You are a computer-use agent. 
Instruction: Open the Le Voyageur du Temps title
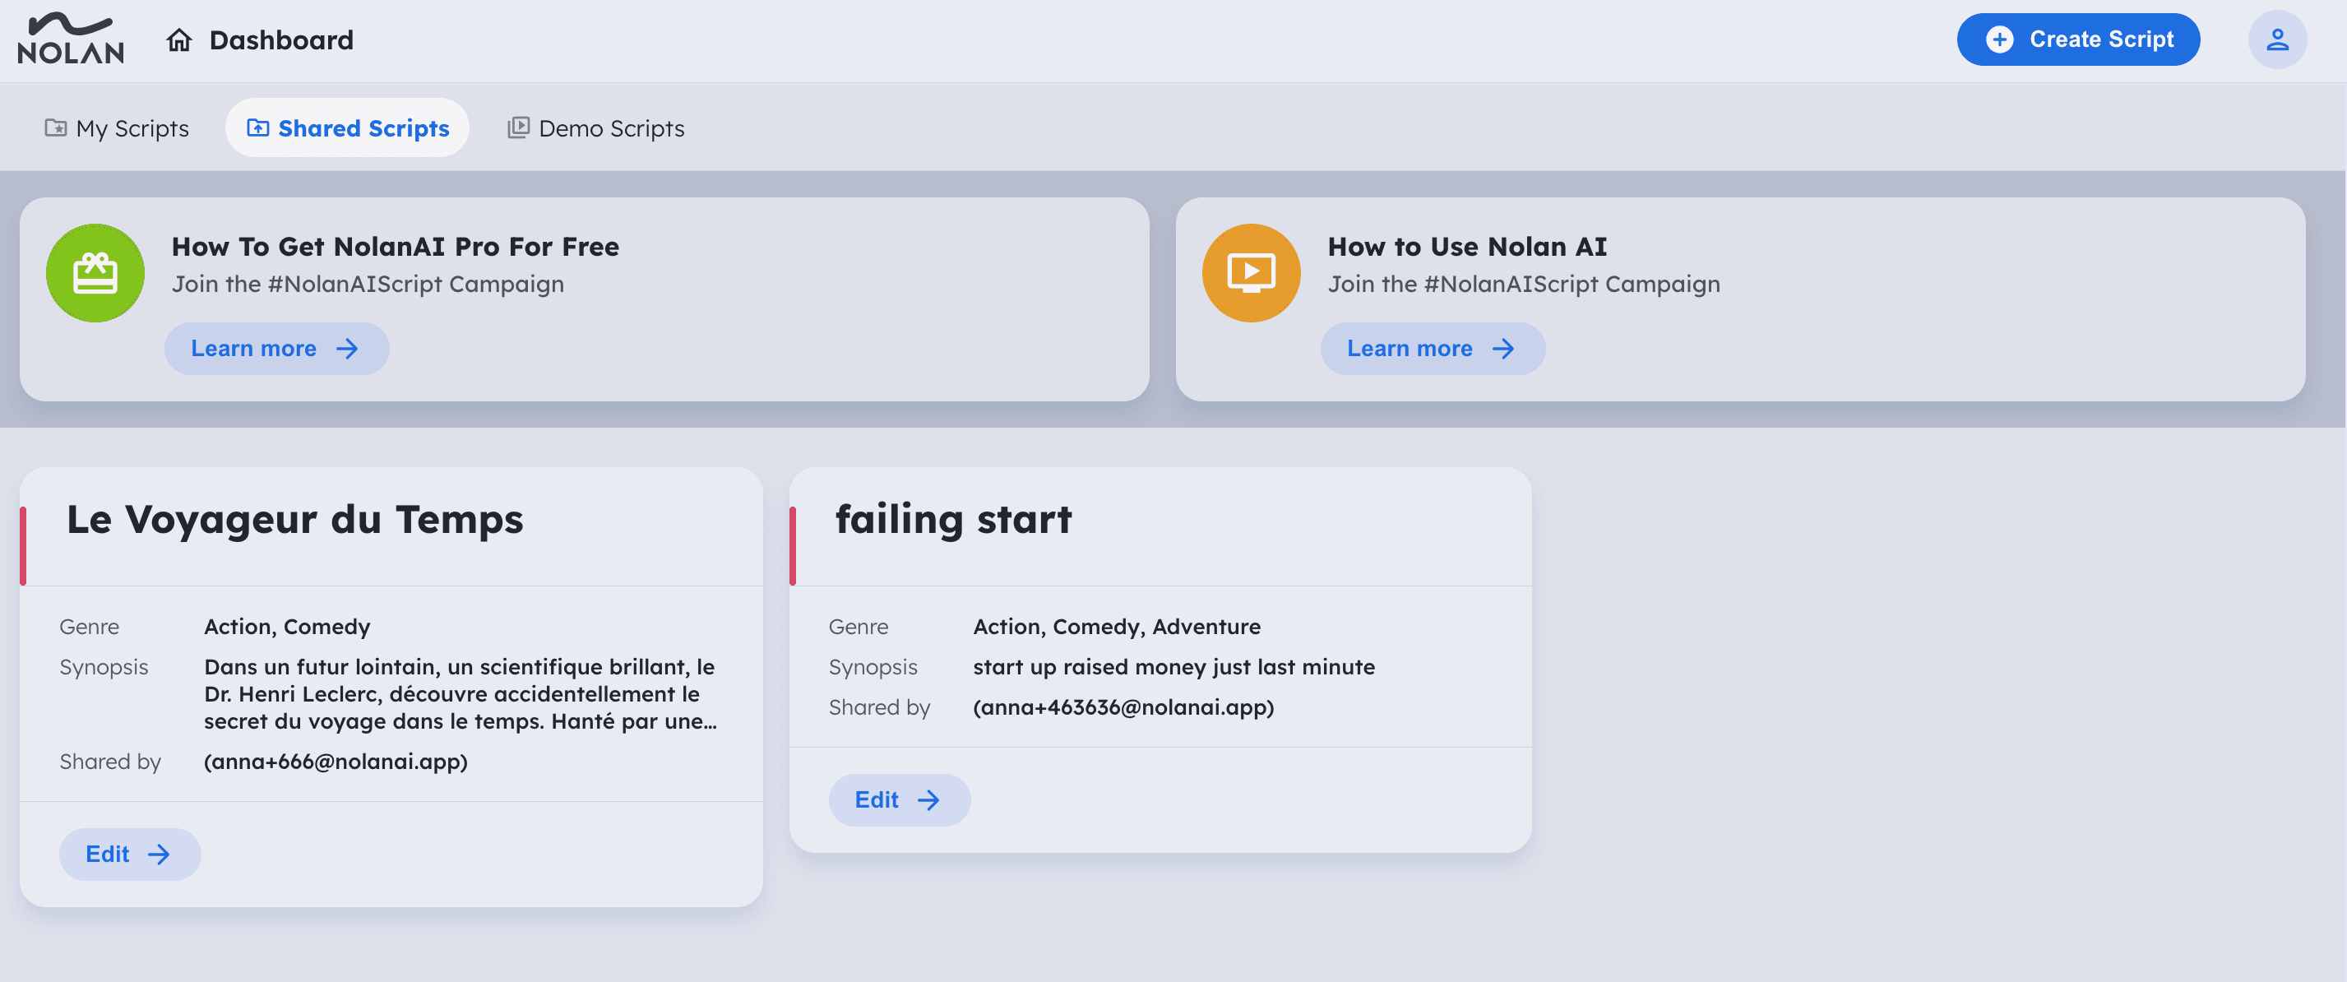click(294, 520)
